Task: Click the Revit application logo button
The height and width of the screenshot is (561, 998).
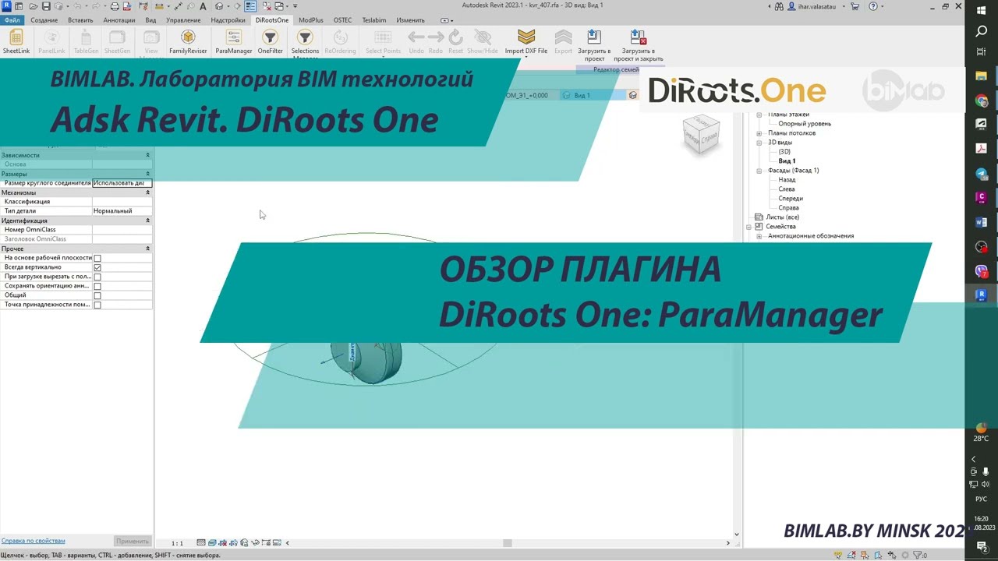Action: click(6, 6)
